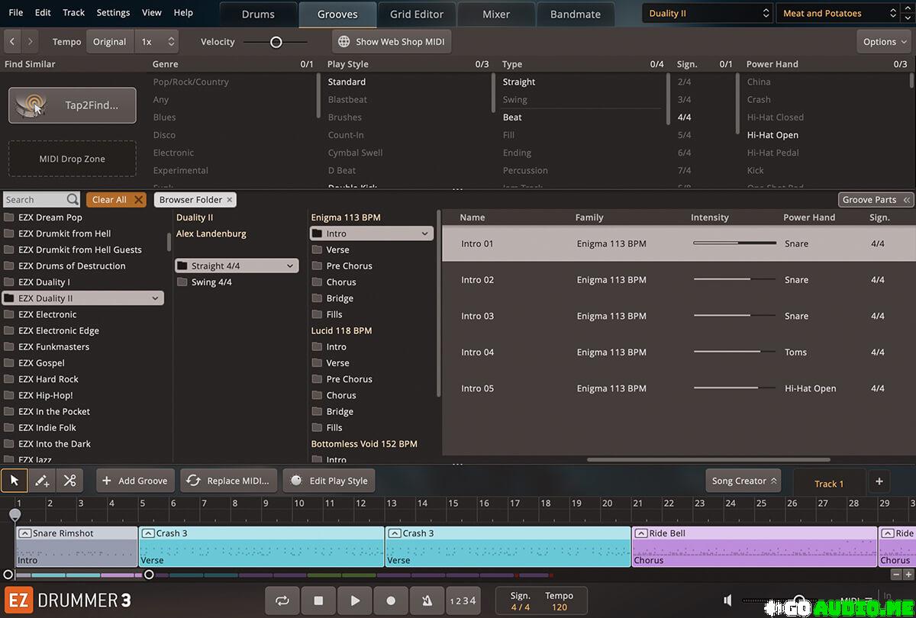Open the File menu
The height and width of the screenshot is (618, 916).
[15, 12]
